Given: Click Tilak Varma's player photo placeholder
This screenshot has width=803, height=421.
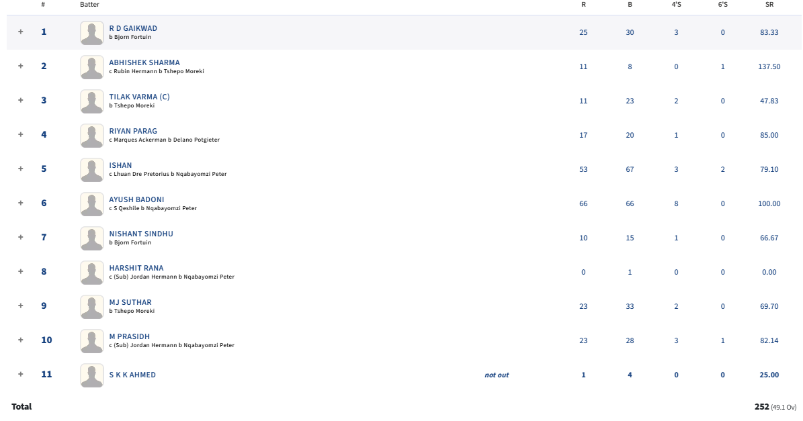Looking at the screenshot, I should [91, 101].
